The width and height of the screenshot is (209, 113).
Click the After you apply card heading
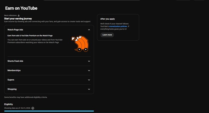pos(108,19)
